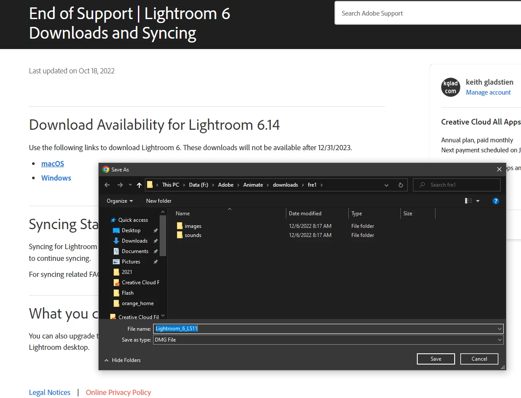Viewport: 521px width, 398px height.
Task: Open the Save as type combo box
Action: tap(328, 340)
